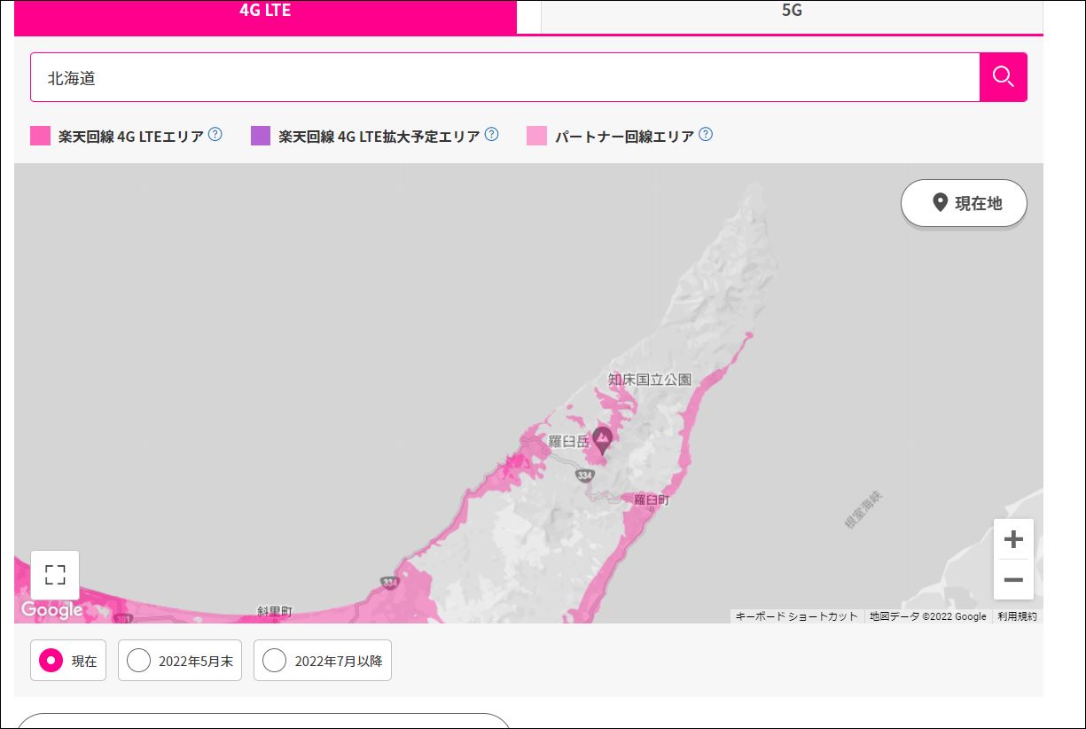Click the パートナー回線エリア light pink swatch
The image size is (1086, 729).
pyautogui.click(x=536, y=136)
